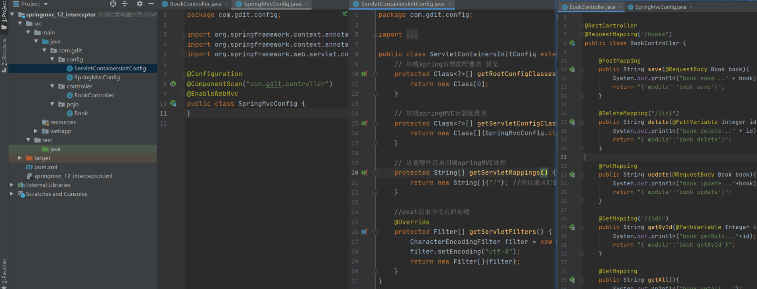Hide the Project panel with minimize icon

click(x=151, y=4)
